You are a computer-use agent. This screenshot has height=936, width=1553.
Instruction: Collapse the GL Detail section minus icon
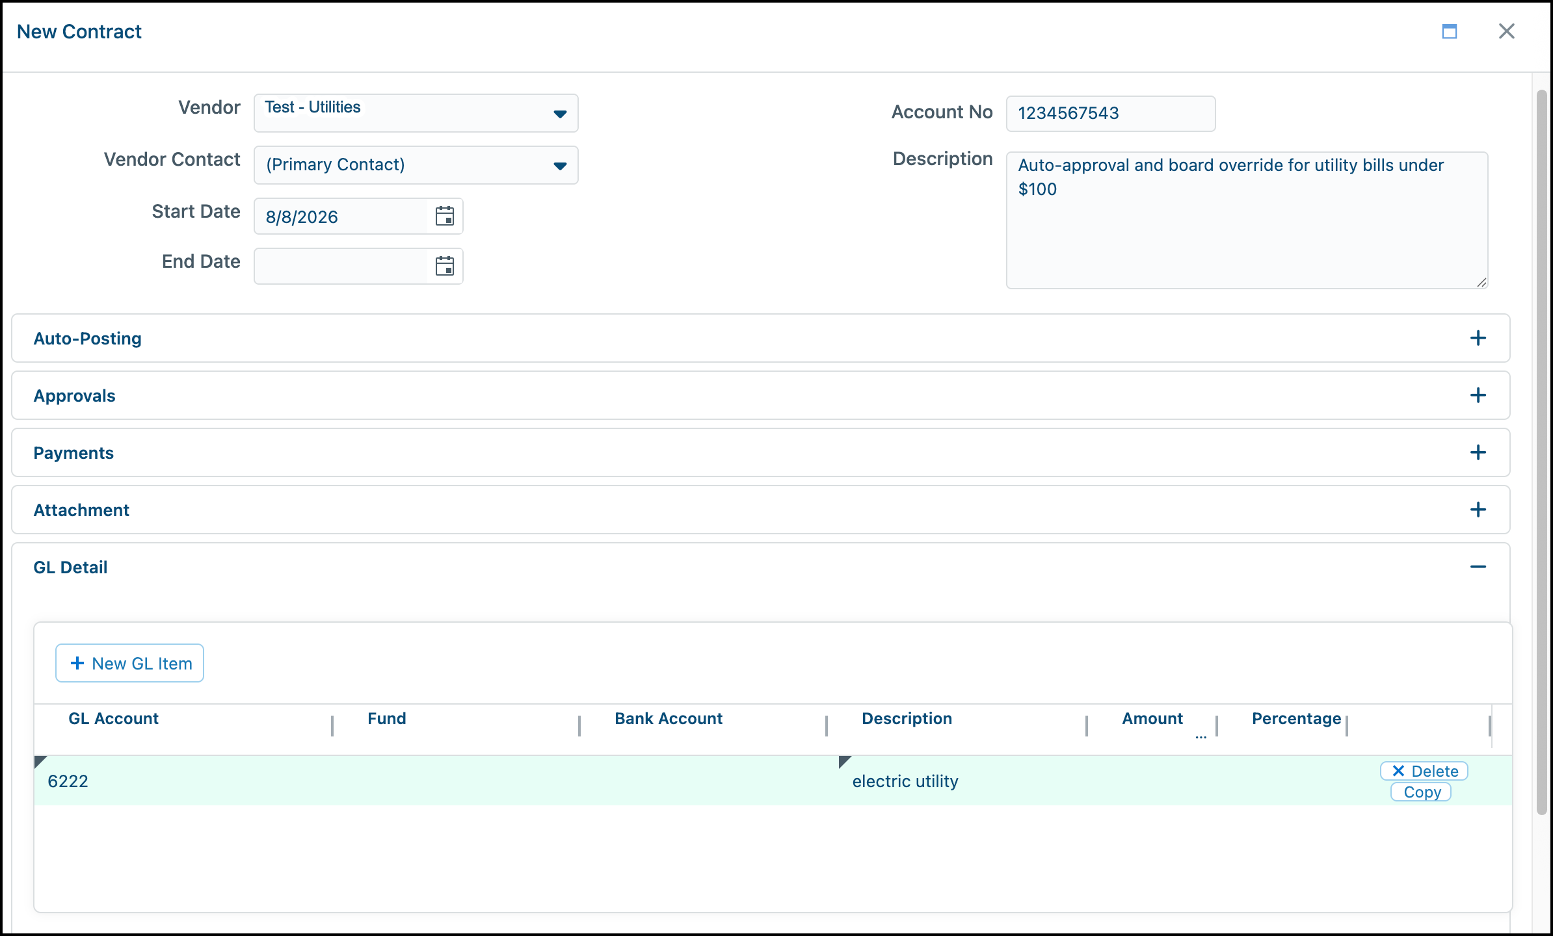tap(1478, 567)
